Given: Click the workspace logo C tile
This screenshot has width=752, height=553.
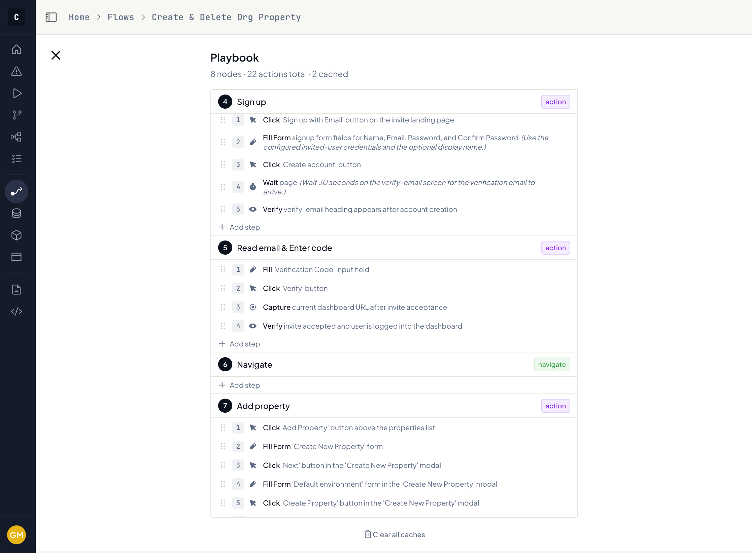Looking at the screenshot, I should (16, 17).
